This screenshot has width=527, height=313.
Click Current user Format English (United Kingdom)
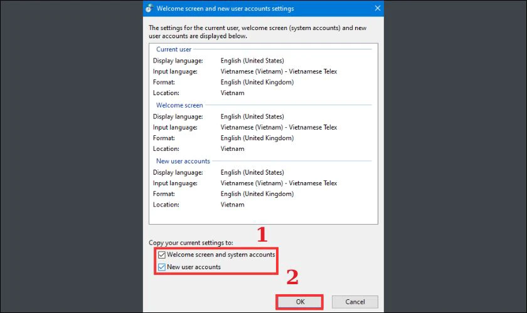257,82
